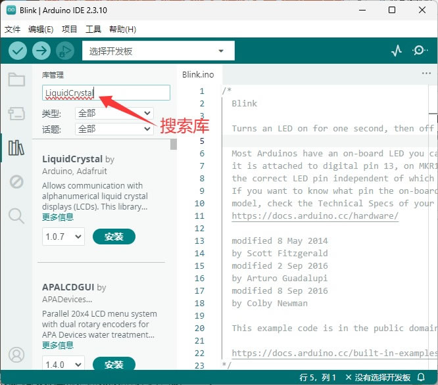Open the account profile icon
Viewport: 438px width, 385px height.
(x=16, y=355)
